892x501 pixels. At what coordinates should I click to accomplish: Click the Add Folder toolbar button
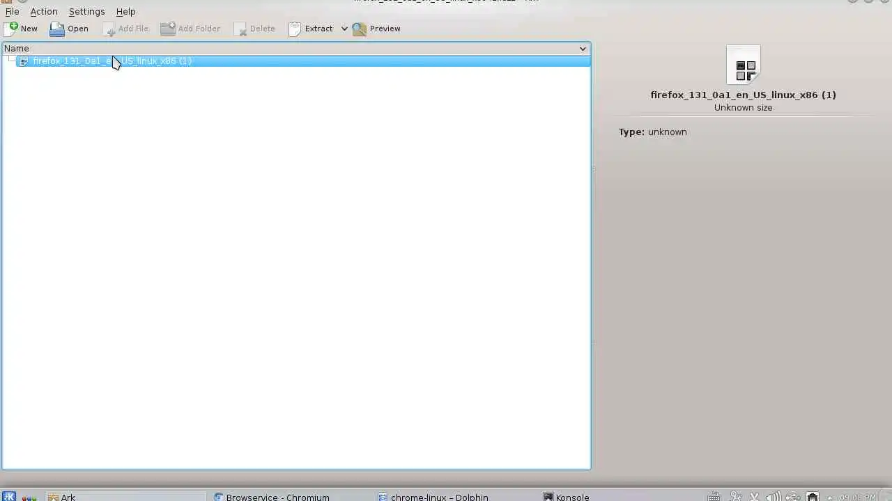[x=190, y=29]
